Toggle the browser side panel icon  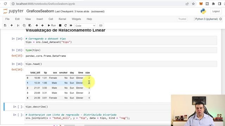point(219,4)
